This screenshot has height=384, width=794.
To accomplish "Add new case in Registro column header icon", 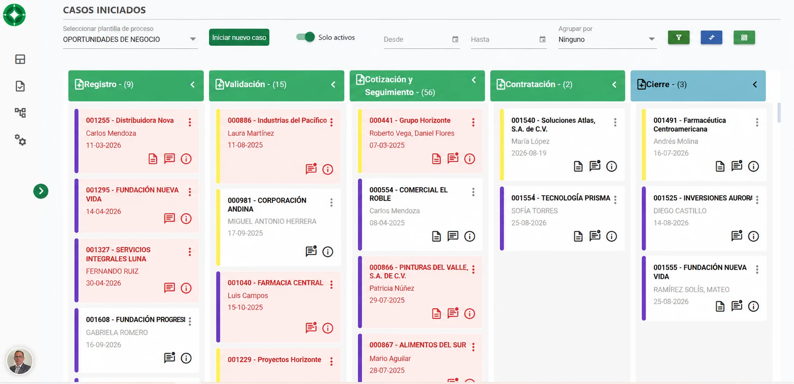I will coord(79,84).
